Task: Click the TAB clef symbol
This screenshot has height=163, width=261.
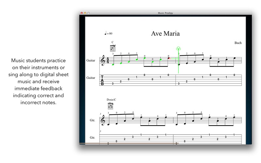Action: [102, 80]
